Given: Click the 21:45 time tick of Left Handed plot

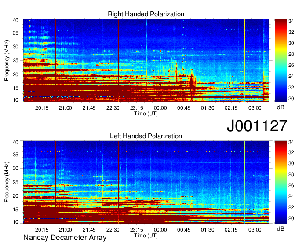Looking at the screenshot, I should (x=89, y=230).
